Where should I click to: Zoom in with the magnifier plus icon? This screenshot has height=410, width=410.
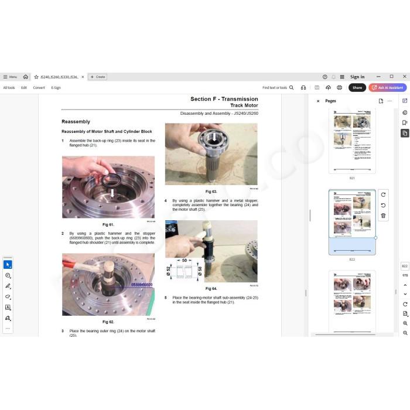[x=405, y=323]
